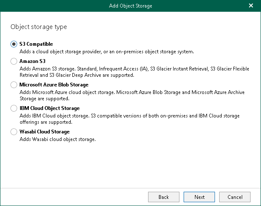Choose the Amazon S3 radio button
The width and height of the screenshot is (261, 206).
coord(14,61)
